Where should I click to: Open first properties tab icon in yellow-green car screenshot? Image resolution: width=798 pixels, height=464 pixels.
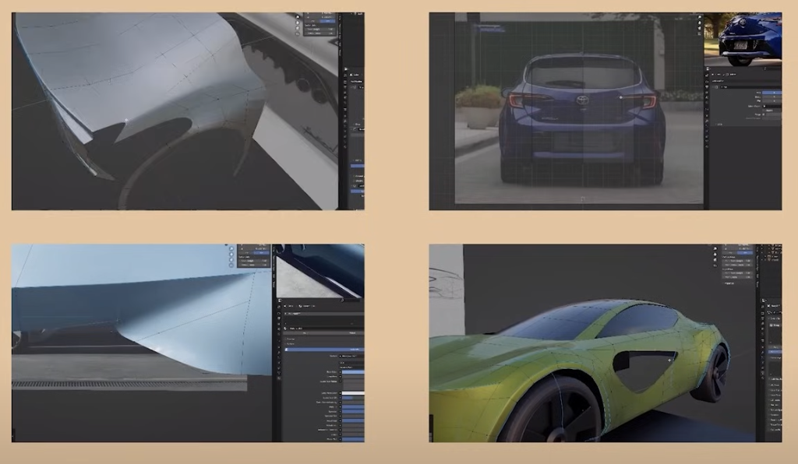763,307
